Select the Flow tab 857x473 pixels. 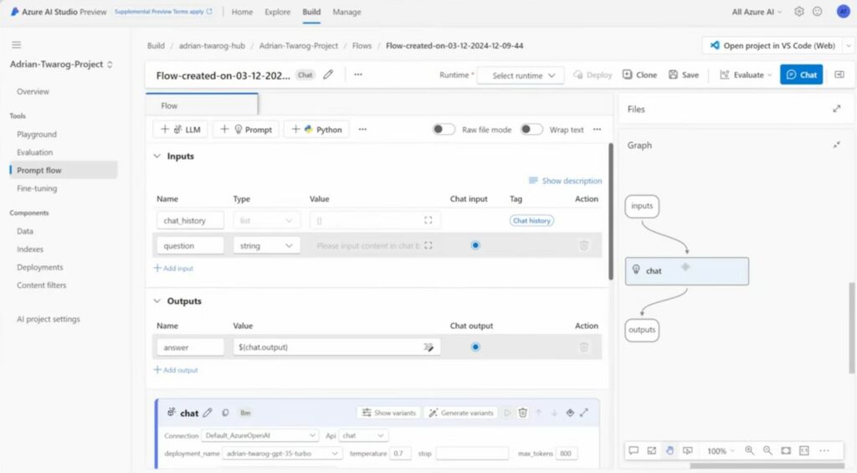202,105
